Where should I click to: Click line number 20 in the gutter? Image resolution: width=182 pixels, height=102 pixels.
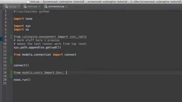tap(5, 80)
